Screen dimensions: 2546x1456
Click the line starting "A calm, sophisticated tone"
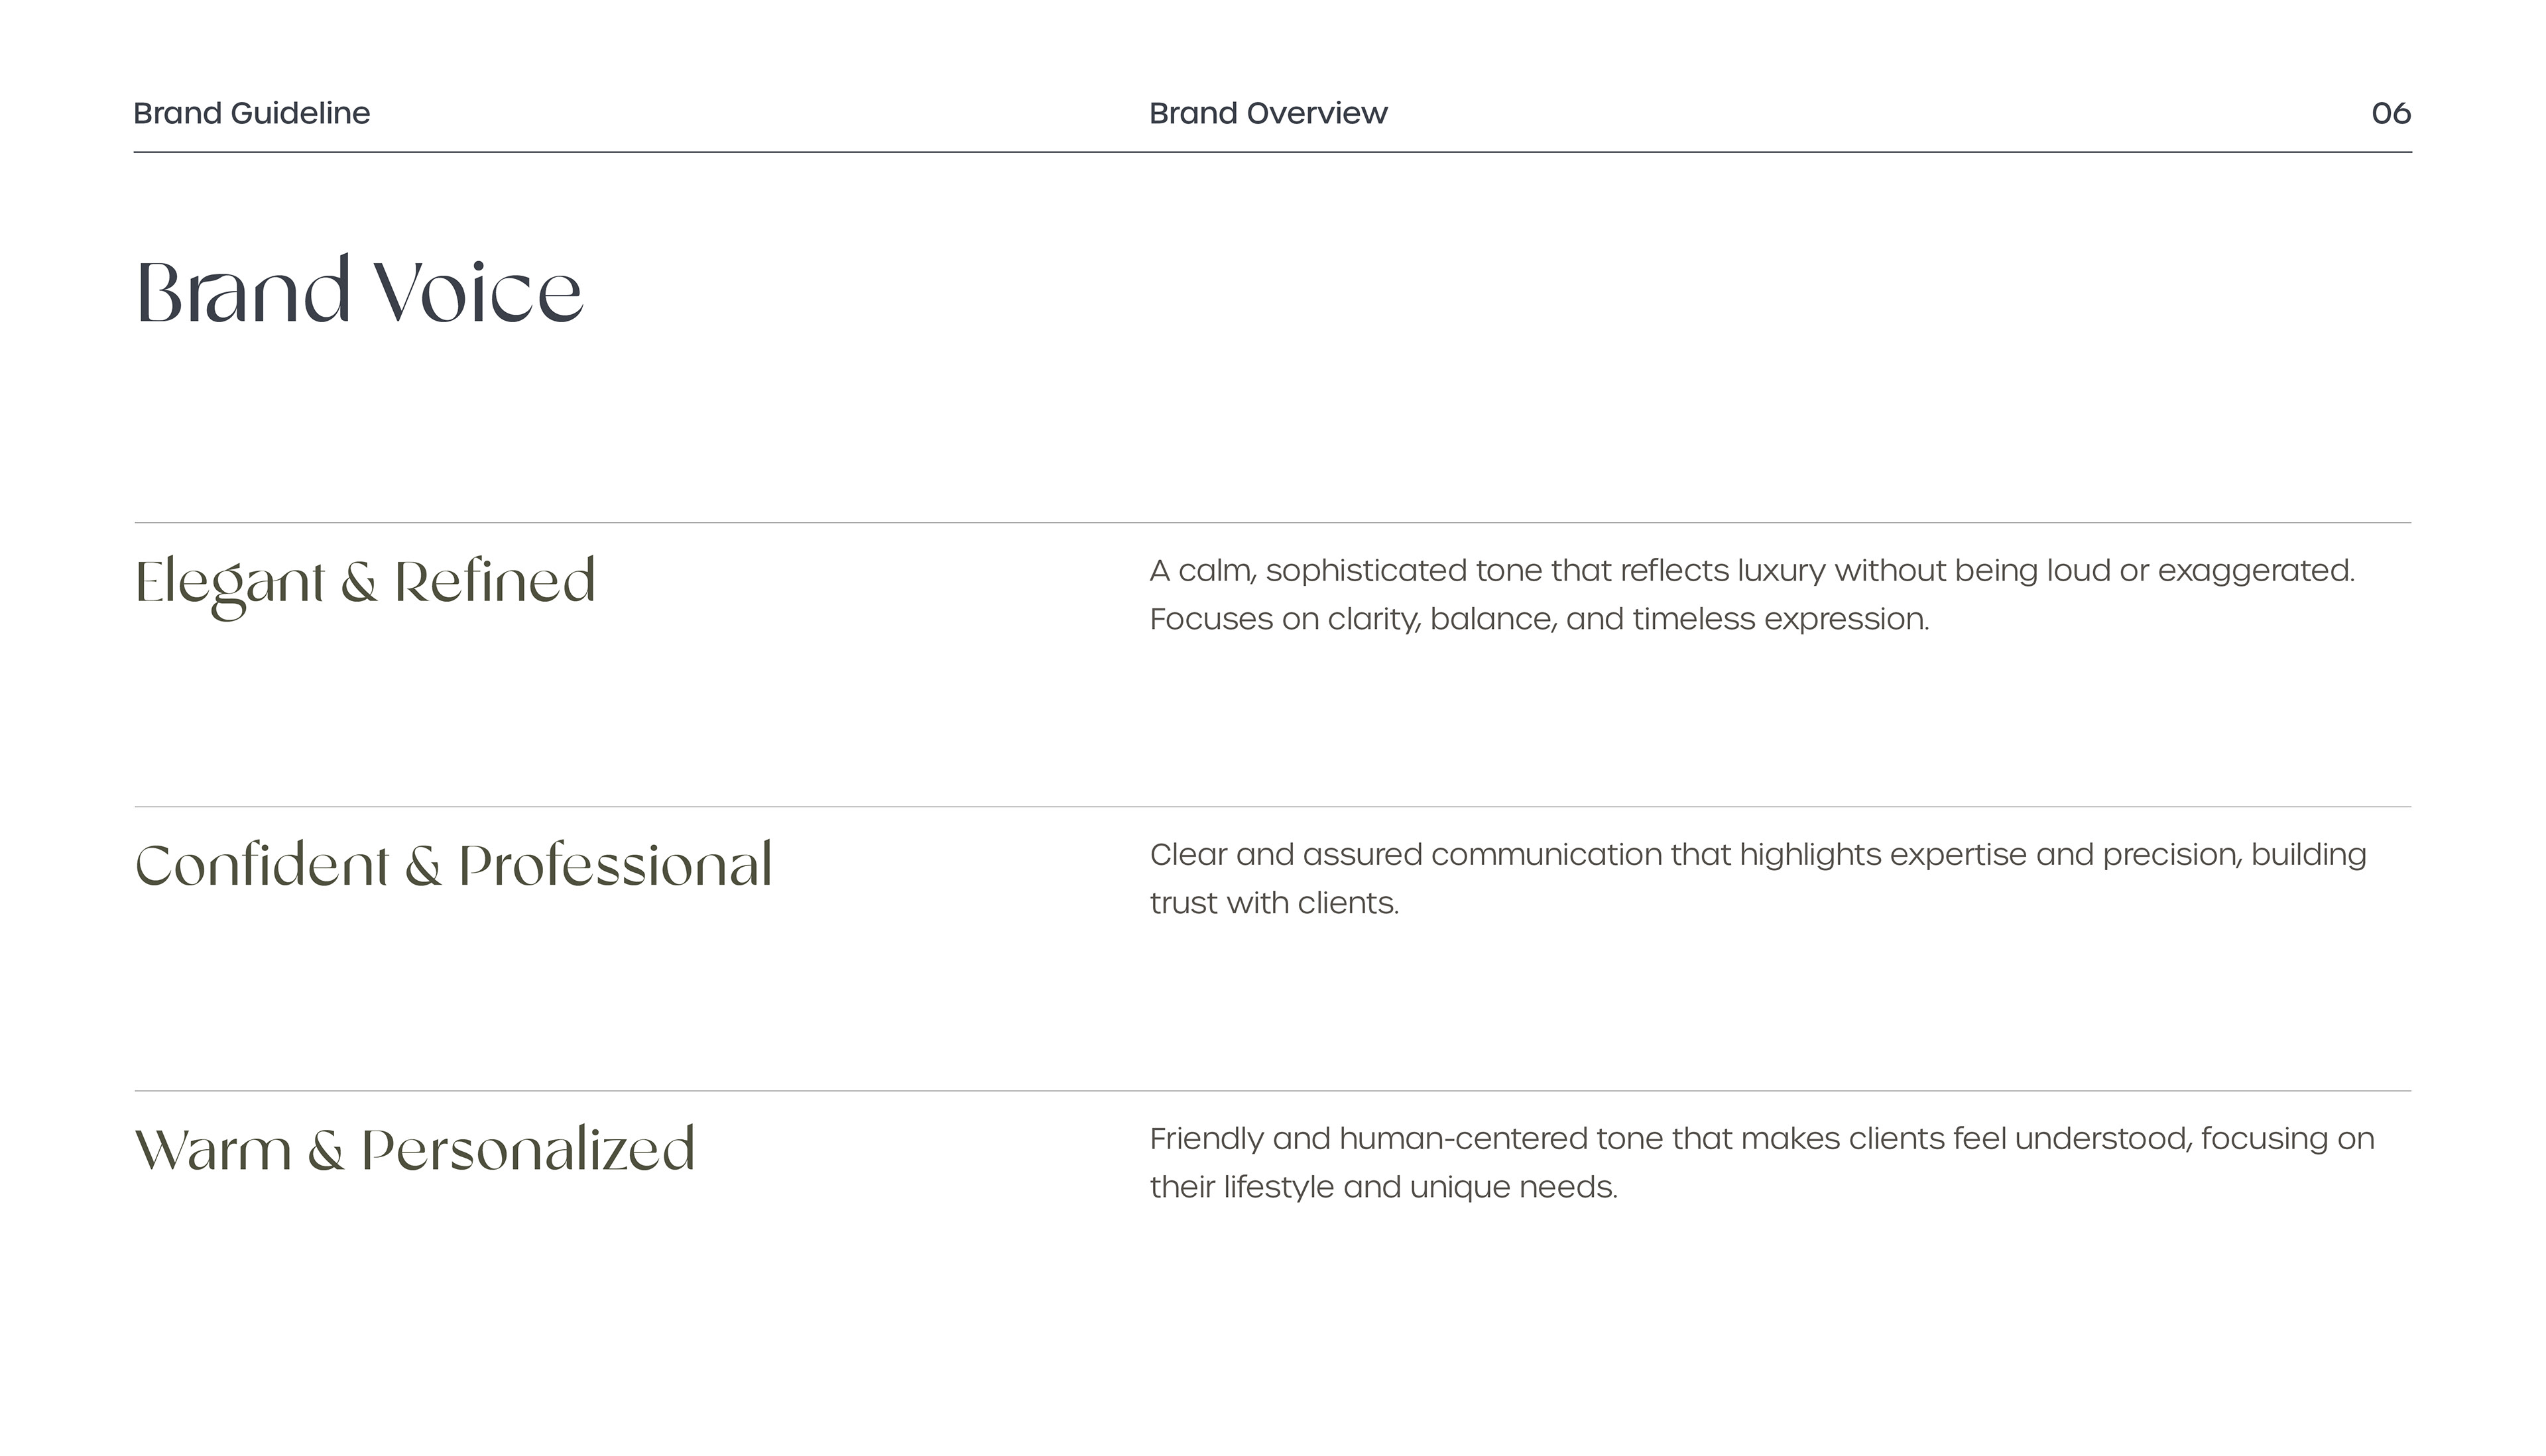coord(1752,571)
